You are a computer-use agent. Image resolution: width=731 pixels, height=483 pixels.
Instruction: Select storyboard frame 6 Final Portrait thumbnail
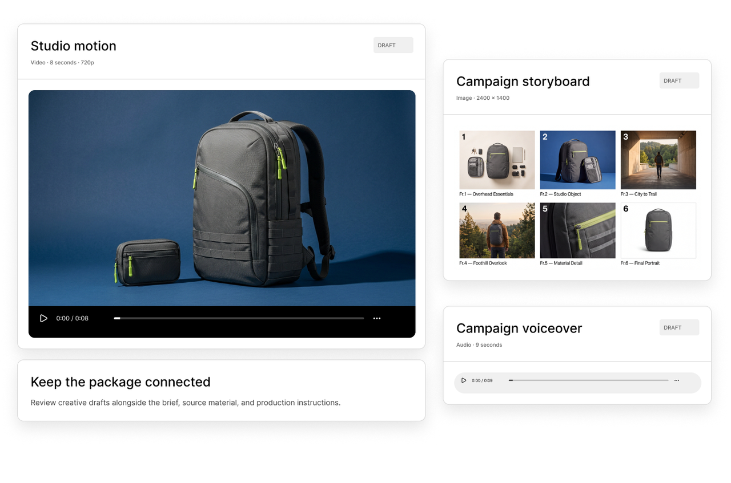click(x=658, y=230)
